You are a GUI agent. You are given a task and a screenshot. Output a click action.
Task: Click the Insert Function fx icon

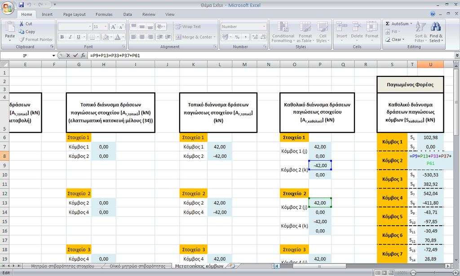pyautogui.click(x=83, y=55)
